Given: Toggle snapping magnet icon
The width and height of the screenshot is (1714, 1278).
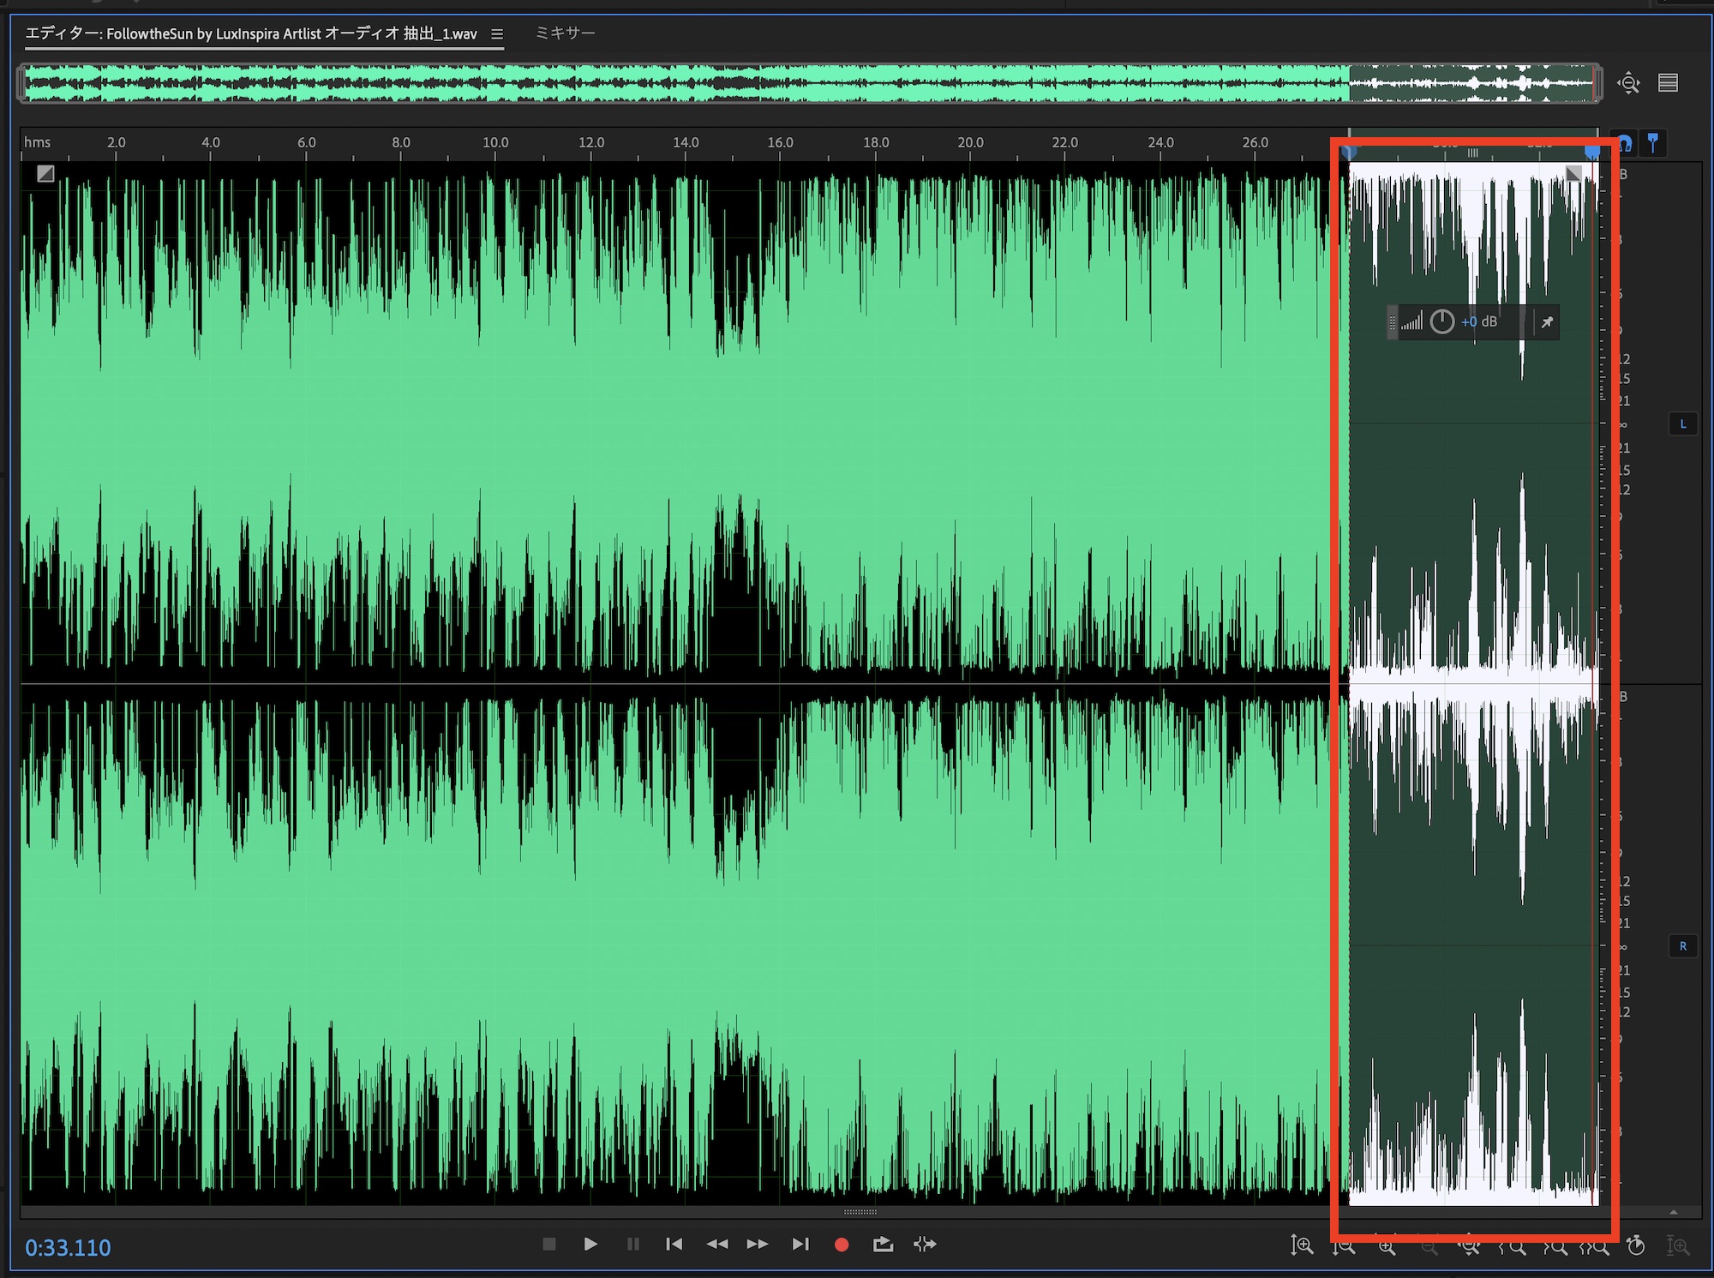Looking at the screenshot, I should [1625, 143].
